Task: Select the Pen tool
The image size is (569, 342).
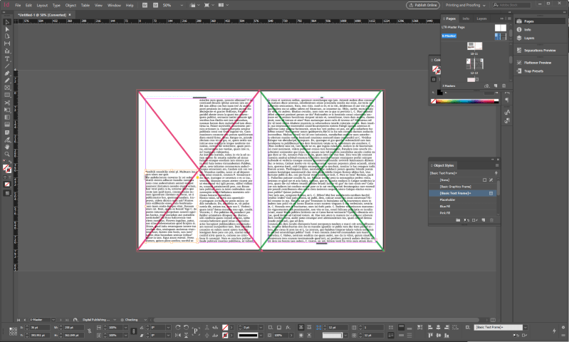Action: [x=7, y=73]
